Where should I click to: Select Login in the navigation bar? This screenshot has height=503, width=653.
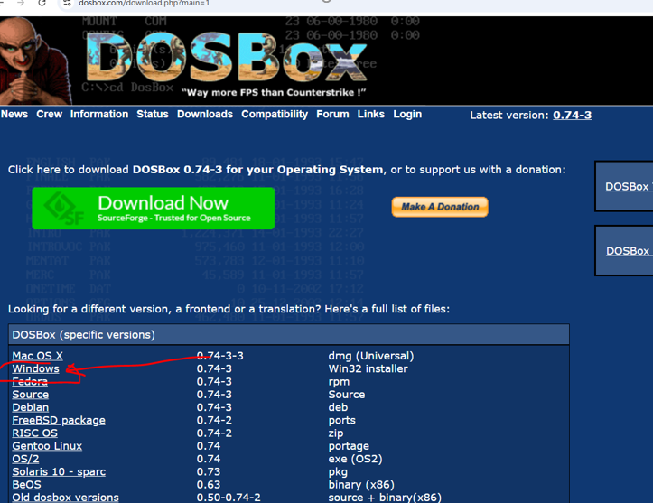(x=407, y=115)
